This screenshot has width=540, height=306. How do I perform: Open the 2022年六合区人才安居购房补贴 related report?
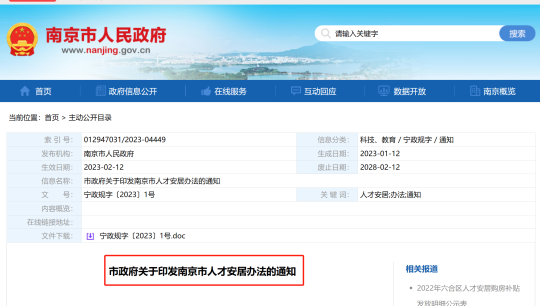coord(468,288)
